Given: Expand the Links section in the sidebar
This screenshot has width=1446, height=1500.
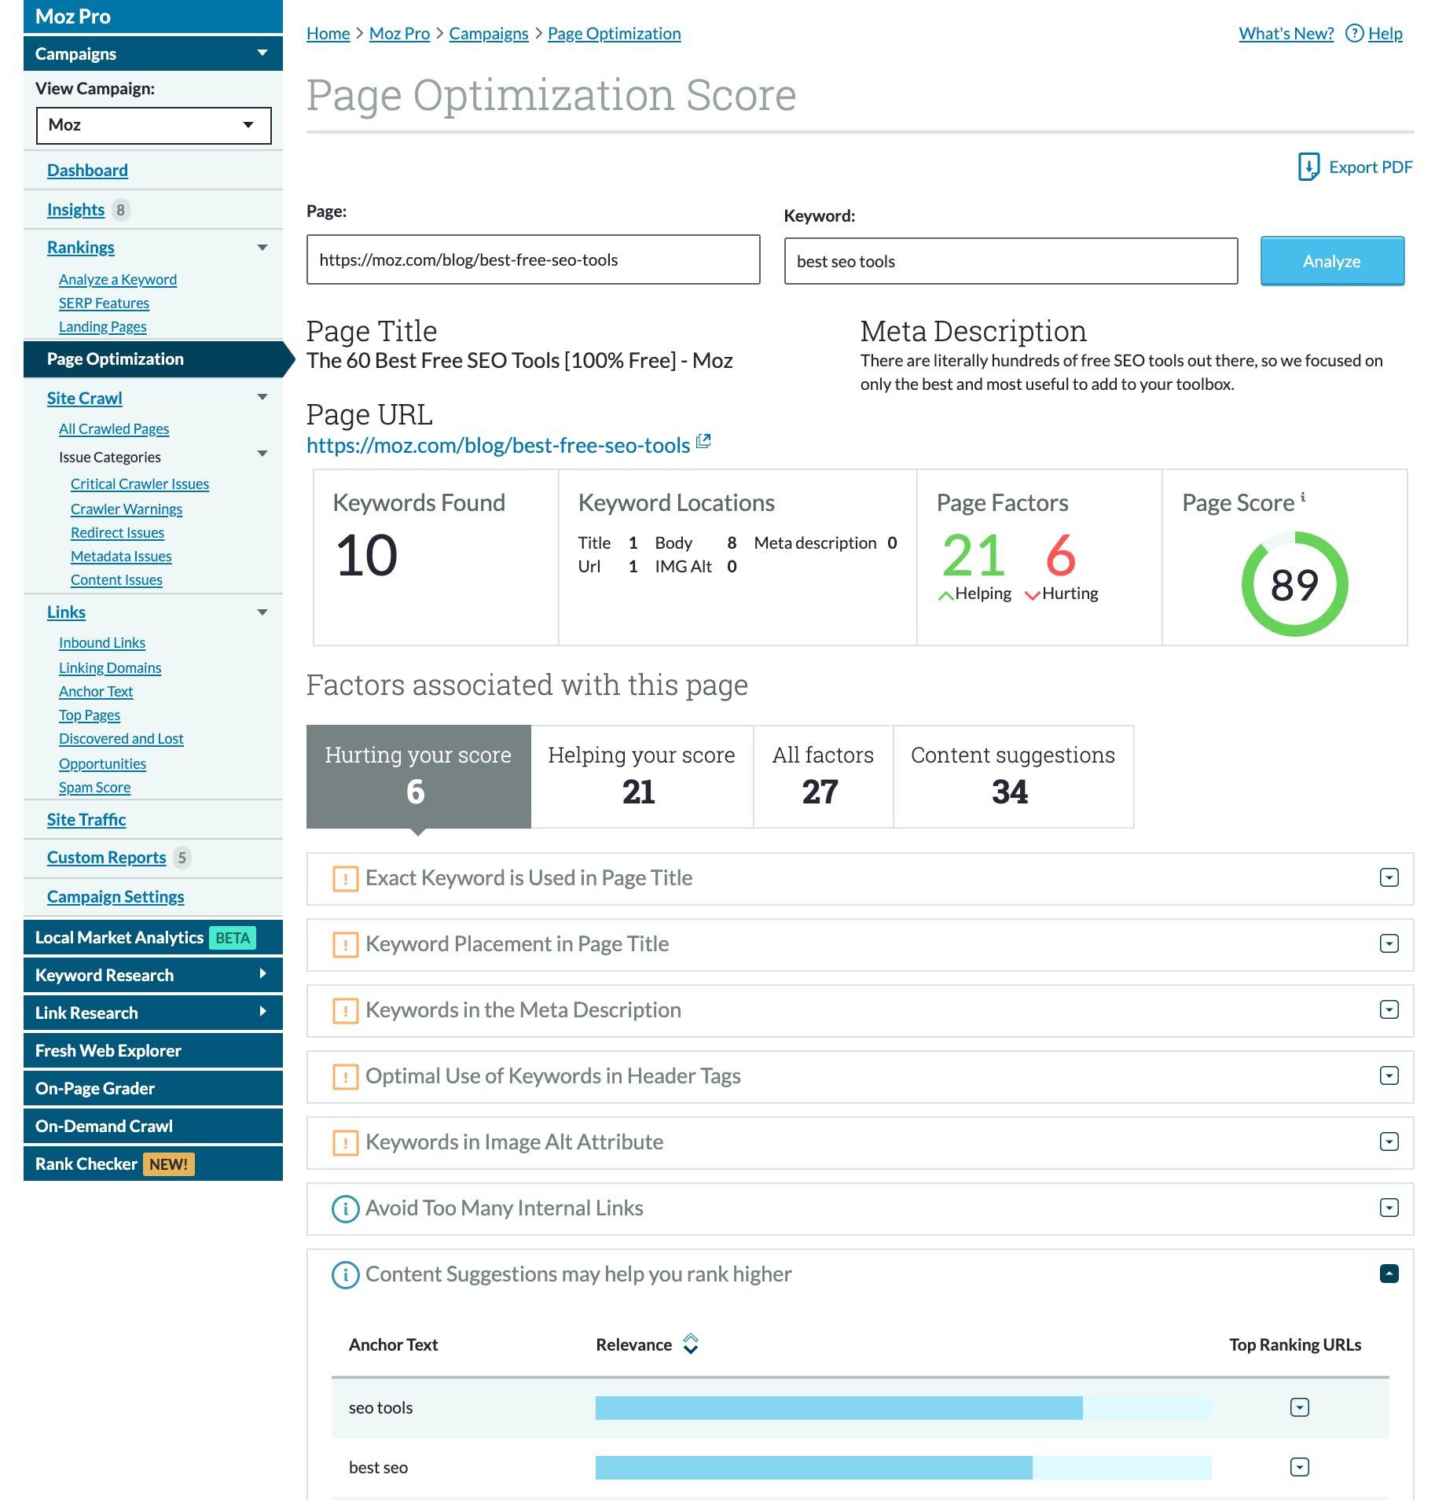Looking at the screenshot, I should tap(262, 612).
